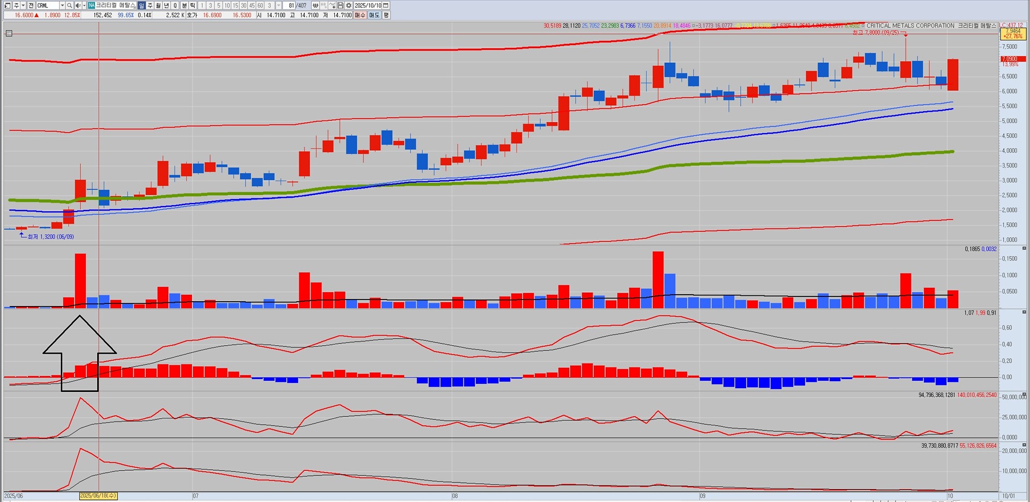
Task: Choose the 15 interval button
Action: (x=236, y=5)
